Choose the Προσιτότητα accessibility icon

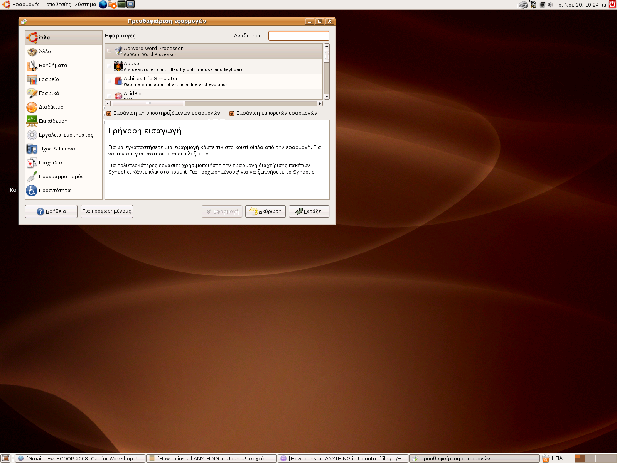[x=32, y=191]
